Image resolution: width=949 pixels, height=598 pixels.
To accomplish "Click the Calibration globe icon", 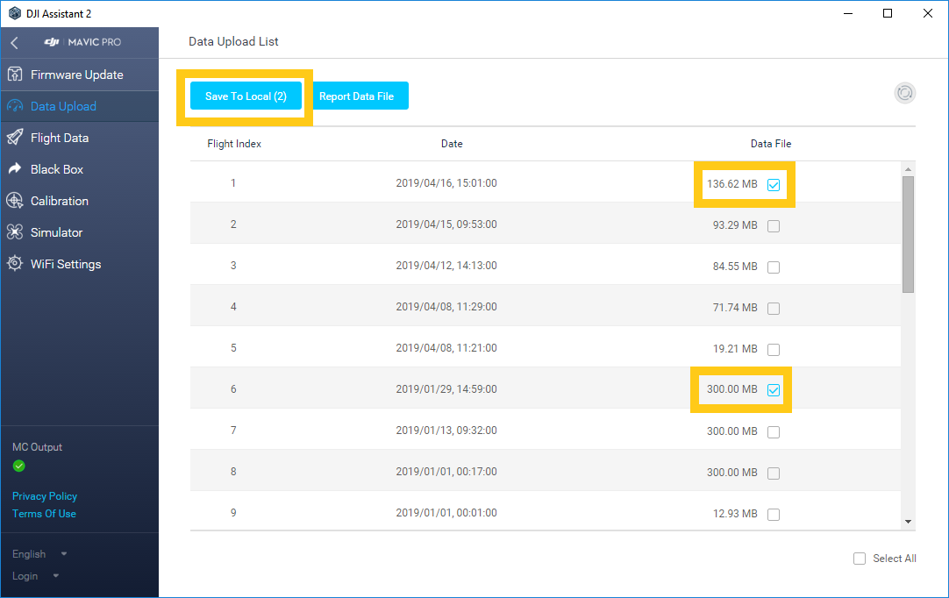I will 15,200.
